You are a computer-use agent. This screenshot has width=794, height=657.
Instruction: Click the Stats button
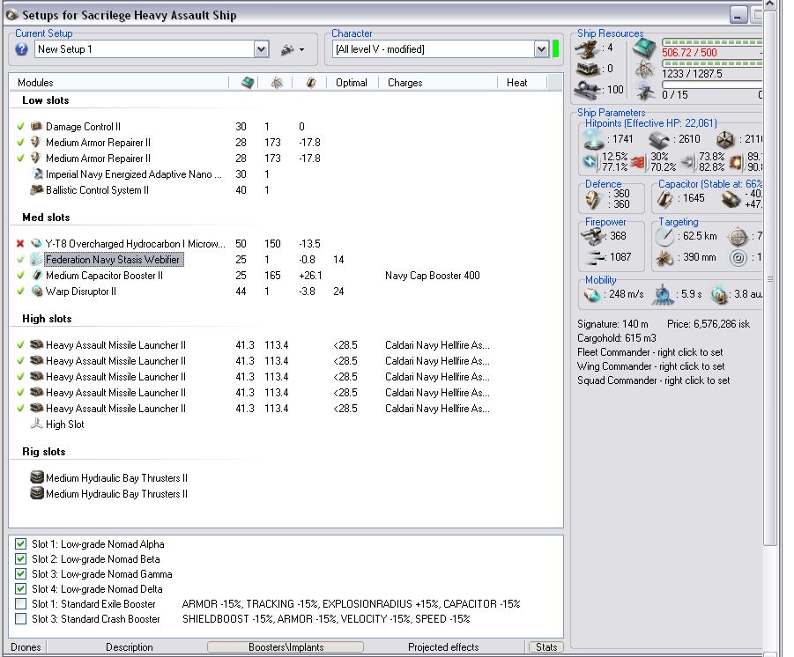[x=546, y=647]
